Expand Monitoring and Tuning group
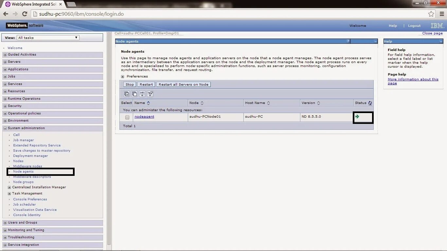This screenshot has width=447, height=251. click(x=5, y=230)
